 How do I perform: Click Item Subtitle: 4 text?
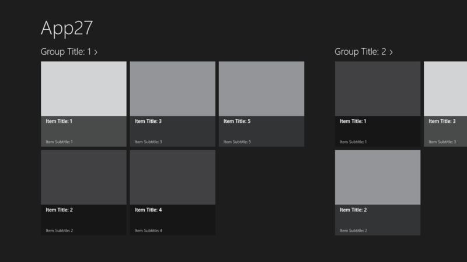click(148, 231)
